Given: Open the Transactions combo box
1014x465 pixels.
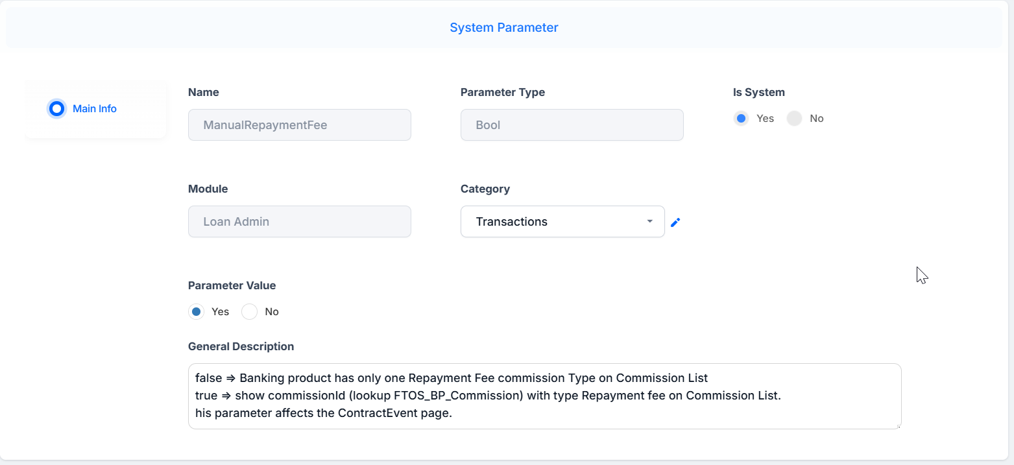Looking at the screenshot, I should click(562, 222).
